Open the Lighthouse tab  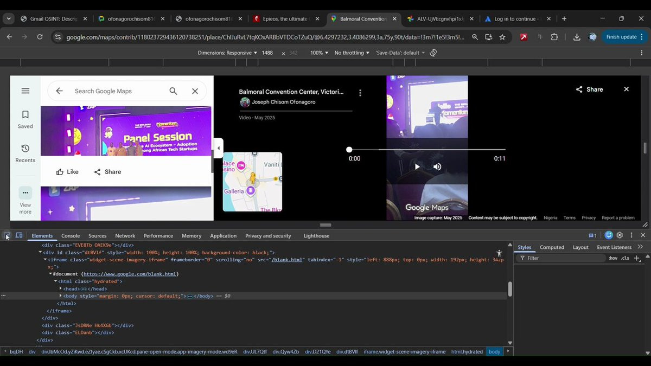[x=316, y=236]
